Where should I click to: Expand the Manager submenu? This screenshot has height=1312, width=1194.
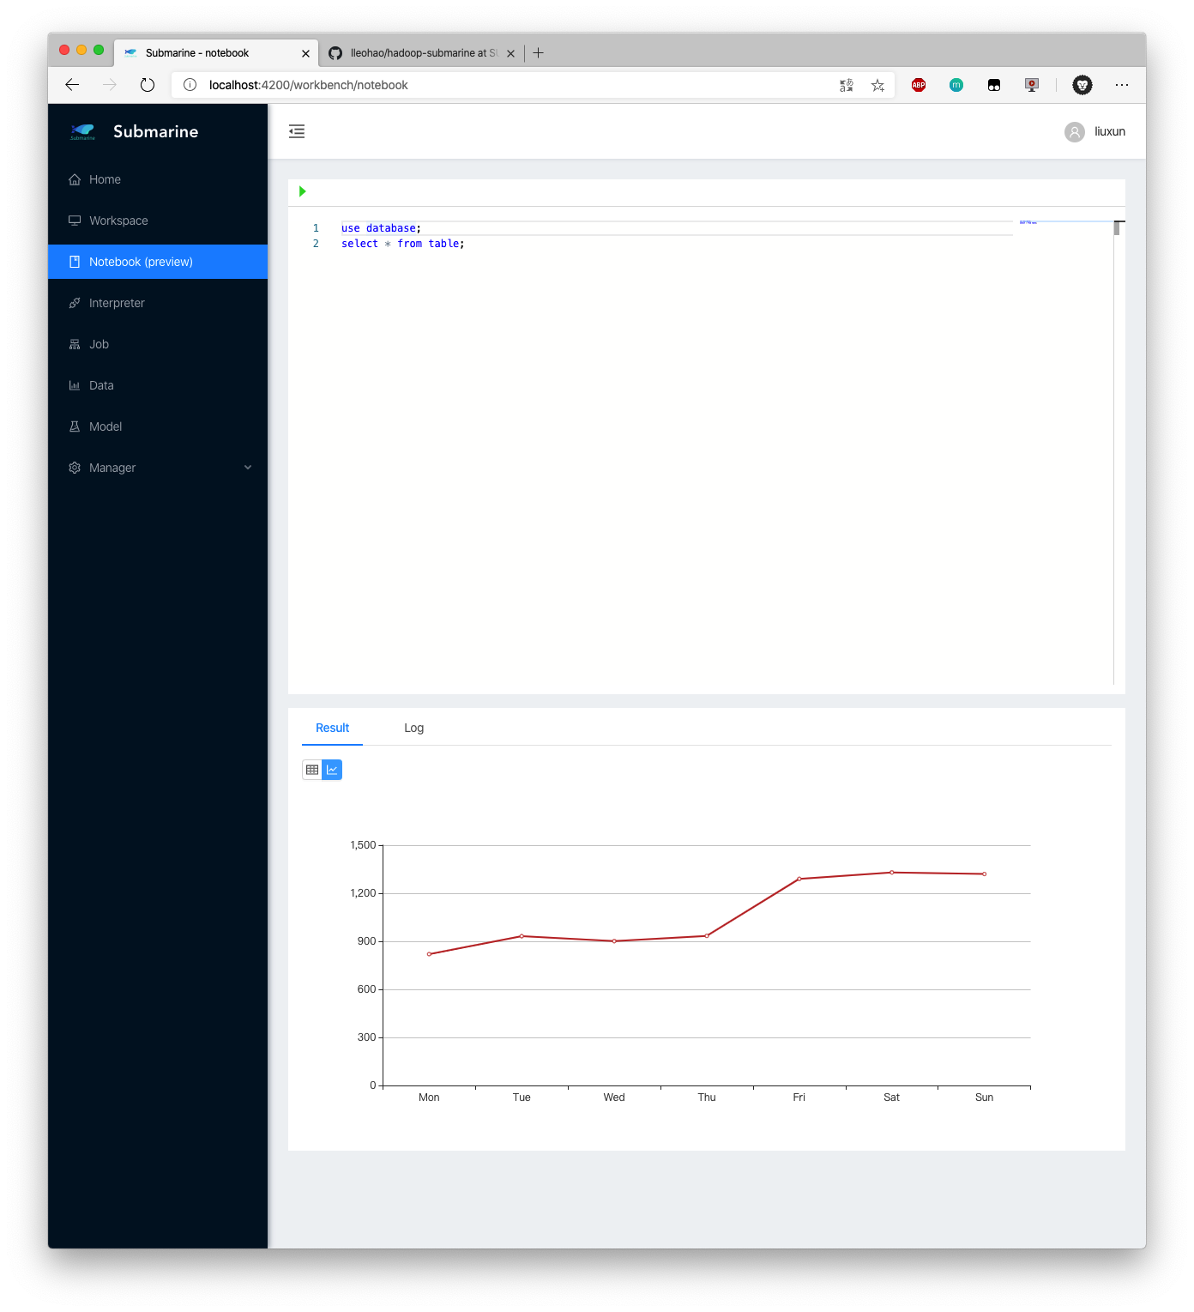coord(158,468)
